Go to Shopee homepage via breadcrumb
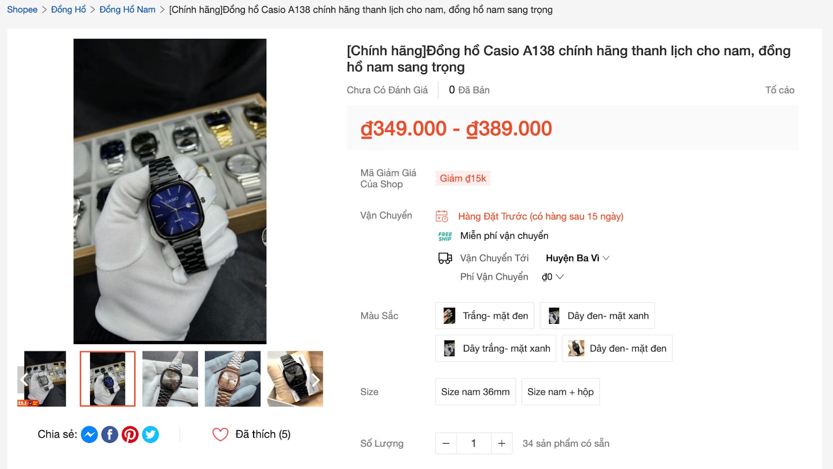This screenshot has height=469, width=833. tap(22, 9)
